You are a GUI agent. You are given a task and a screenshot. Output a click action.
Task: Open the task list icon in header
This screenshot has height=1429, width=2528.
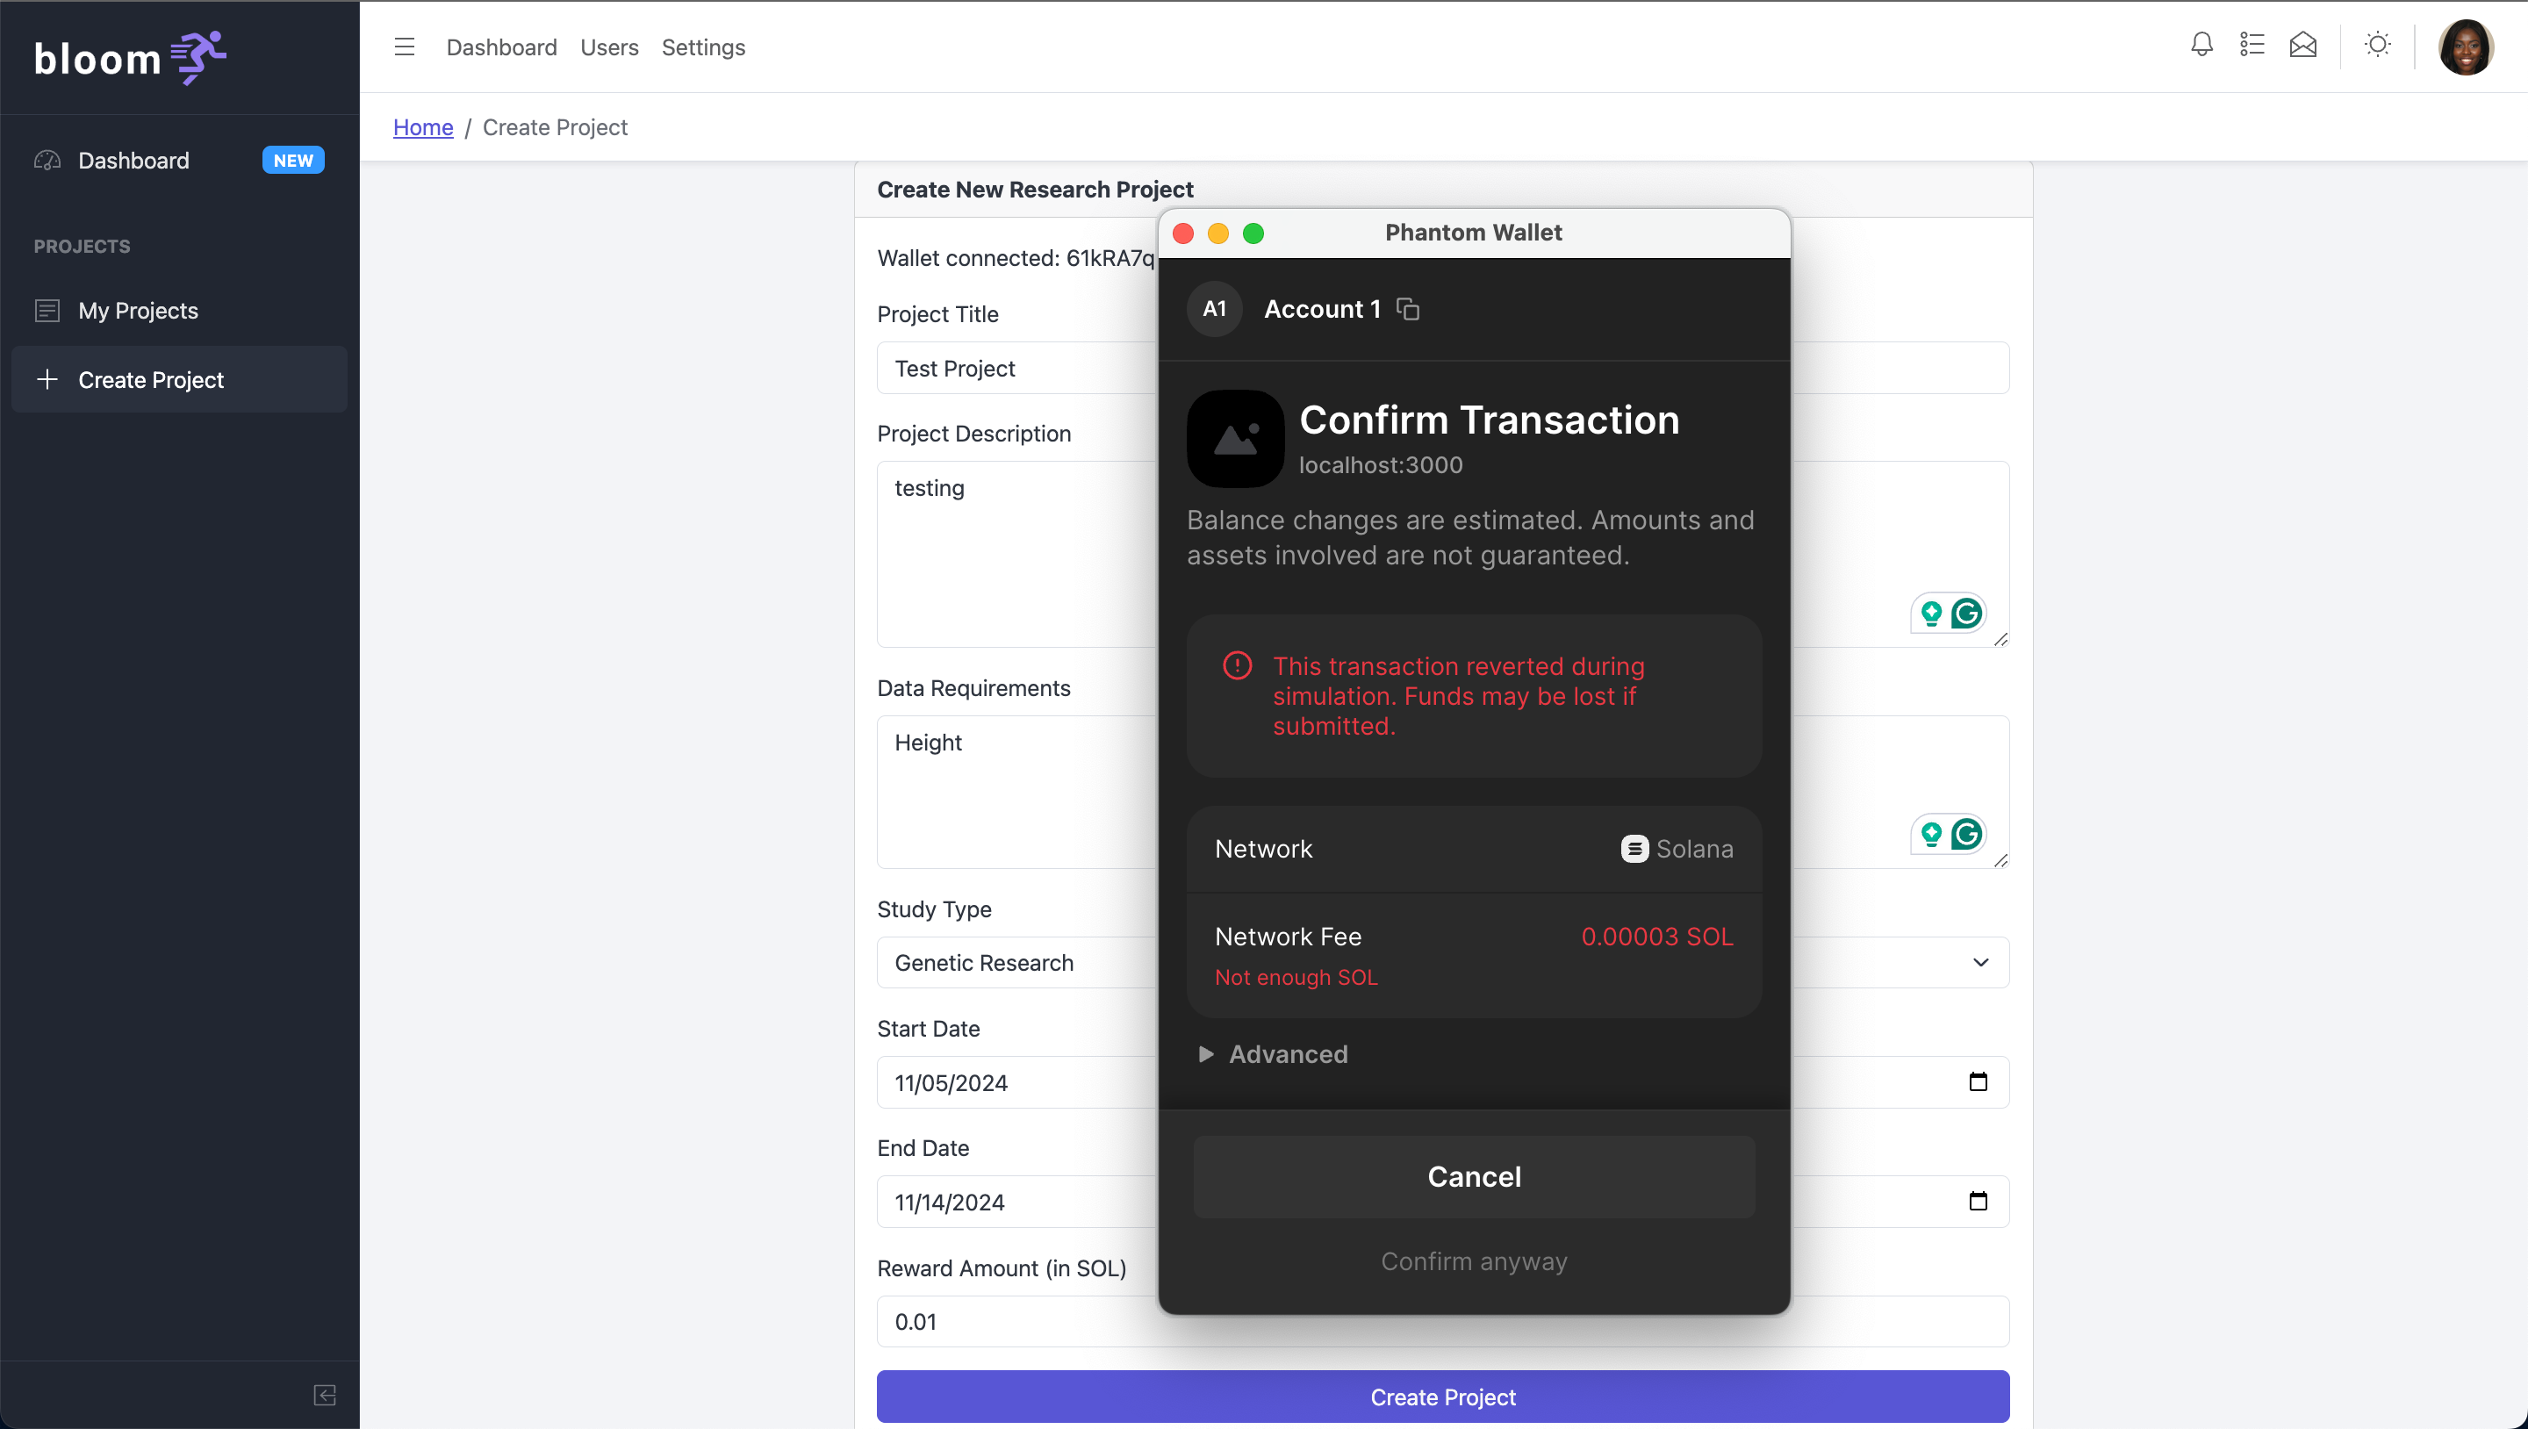click(2251, 45)
